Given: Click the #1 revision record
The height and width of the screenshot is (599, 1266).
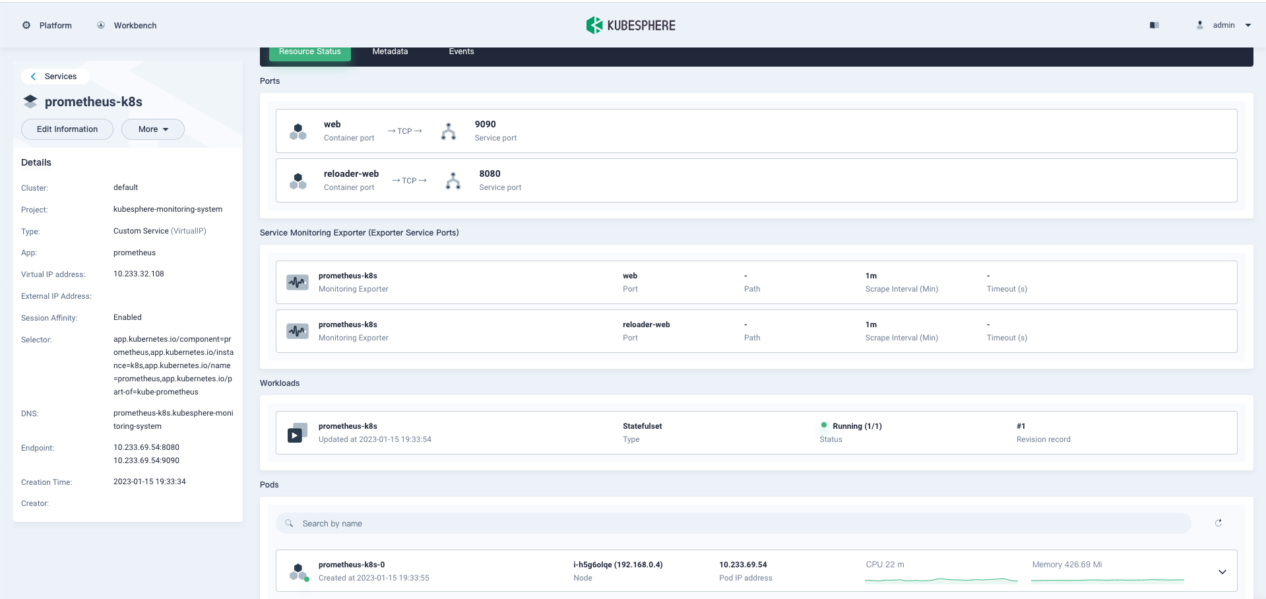Looking at the screenshot, I should pyautogui.click(x=1021, y=426).
